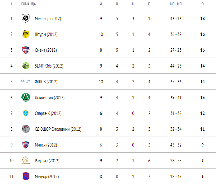Open the Радзіма (2012) team link
This screenshot has width=216, height=184.
47,161
